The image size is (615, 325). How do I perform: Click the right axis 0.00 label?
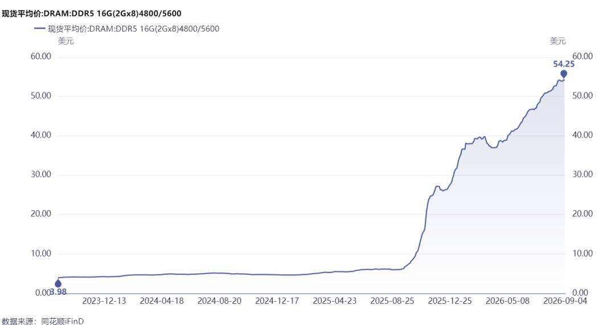click(580, 293)
